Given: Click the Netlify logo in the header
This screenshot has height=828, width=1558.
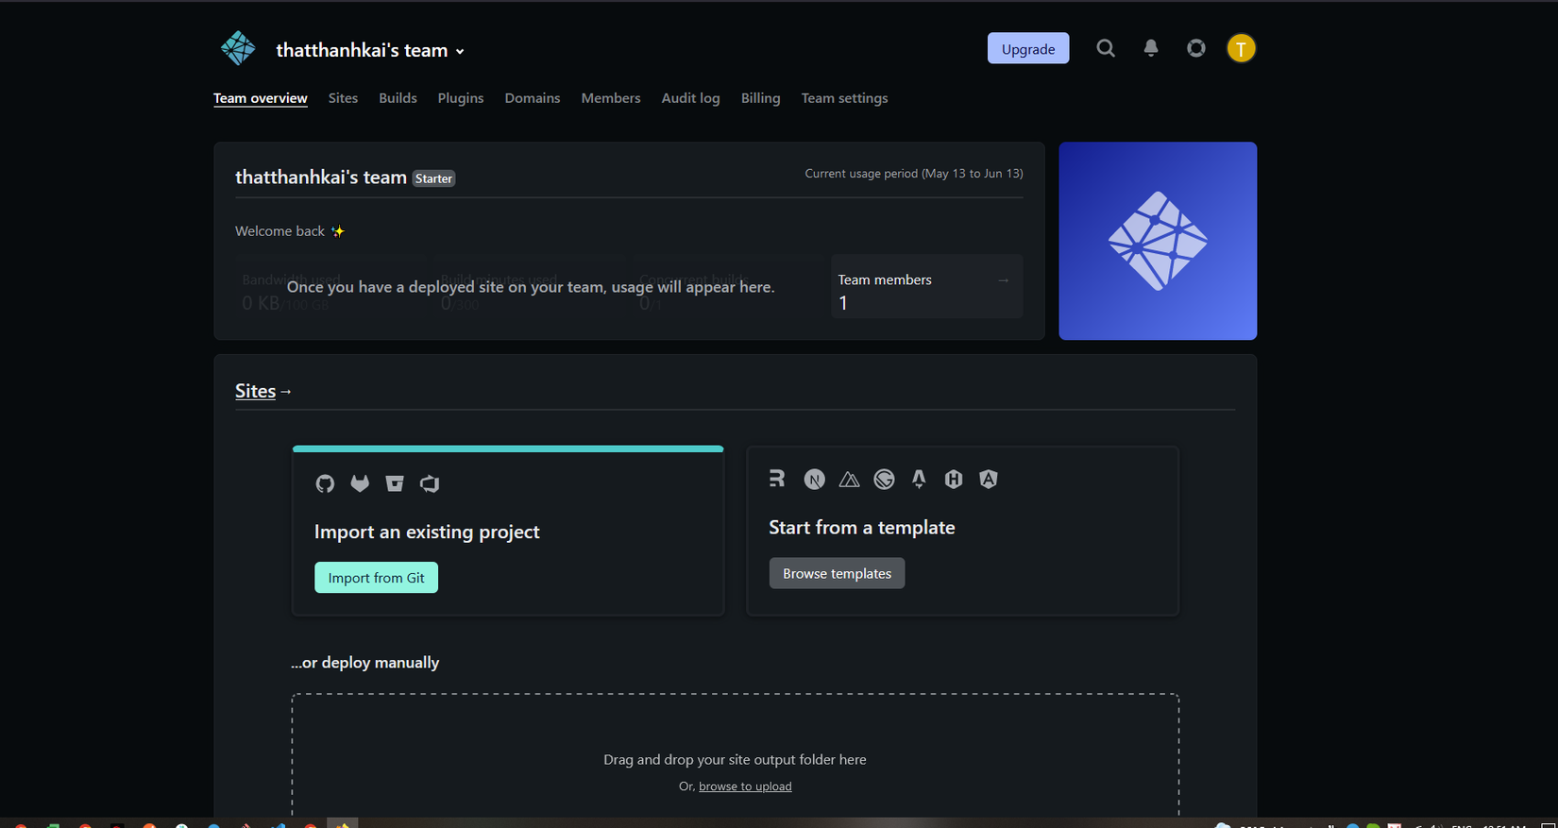Looking at the screenshot, I should 238,48.
